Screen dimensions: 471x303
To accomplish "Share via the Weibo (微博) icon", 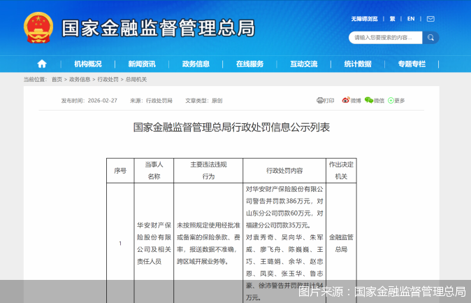I will pos(352,101).
